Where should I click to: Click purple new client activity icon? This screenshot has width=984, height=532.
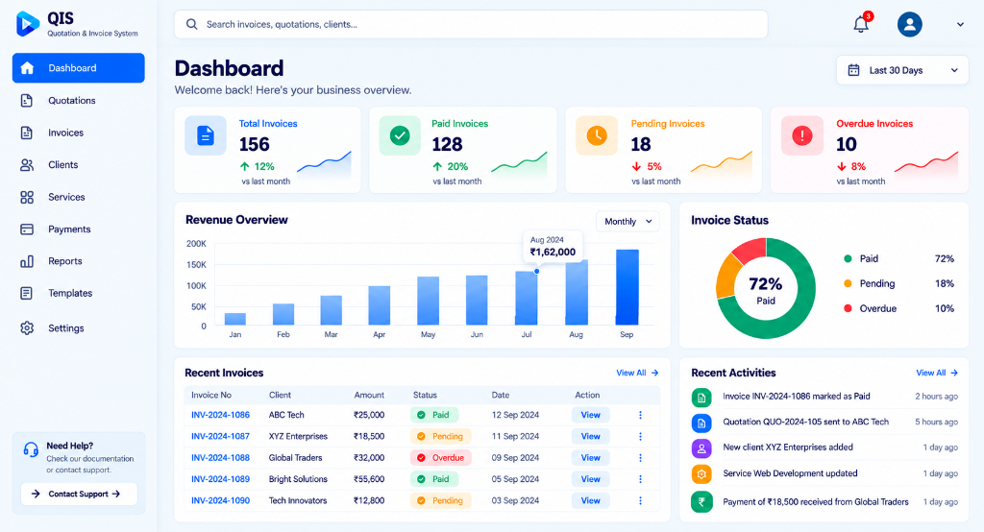pyautogui.click(x=701, y=447)
